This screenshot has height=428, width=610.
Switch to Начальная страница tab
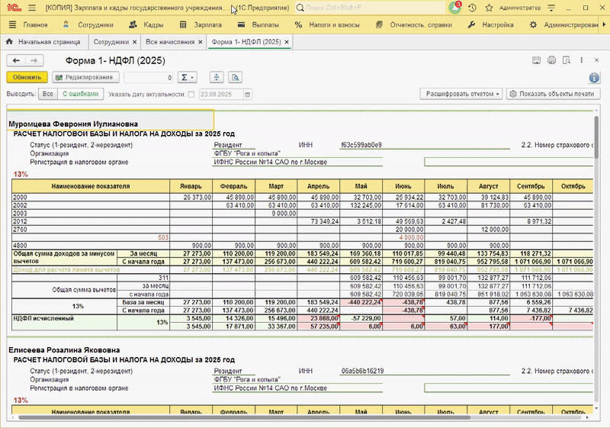(x=45, y=42)
